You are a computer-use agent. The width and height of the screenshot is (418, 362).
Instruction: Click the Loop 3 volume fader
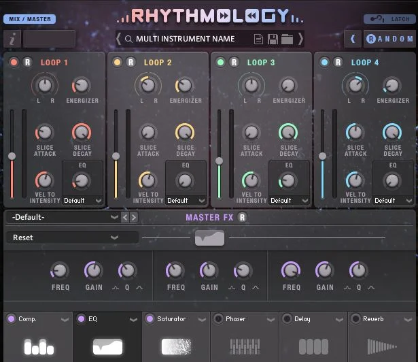pos(219,161)
